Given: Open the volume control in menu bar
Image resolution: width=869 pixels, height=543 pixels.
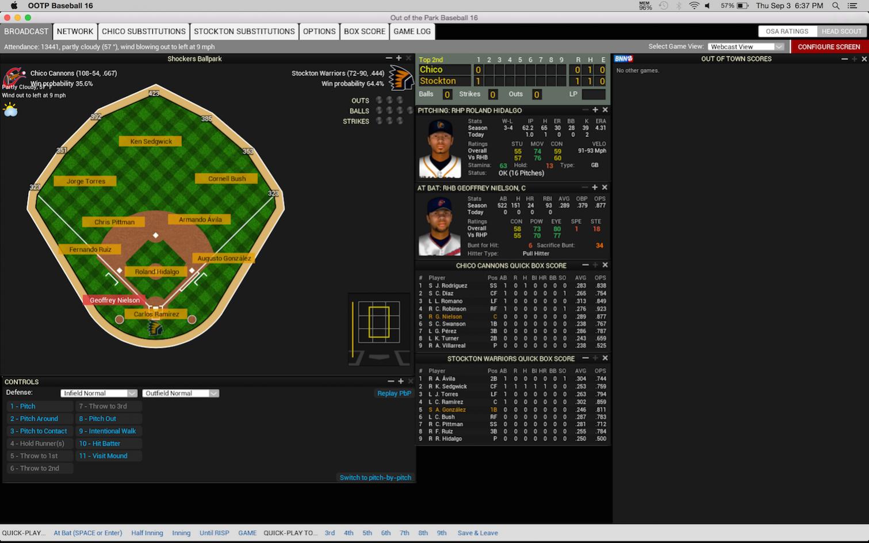Looking at the screenshot, I should (x=707, y=6).
